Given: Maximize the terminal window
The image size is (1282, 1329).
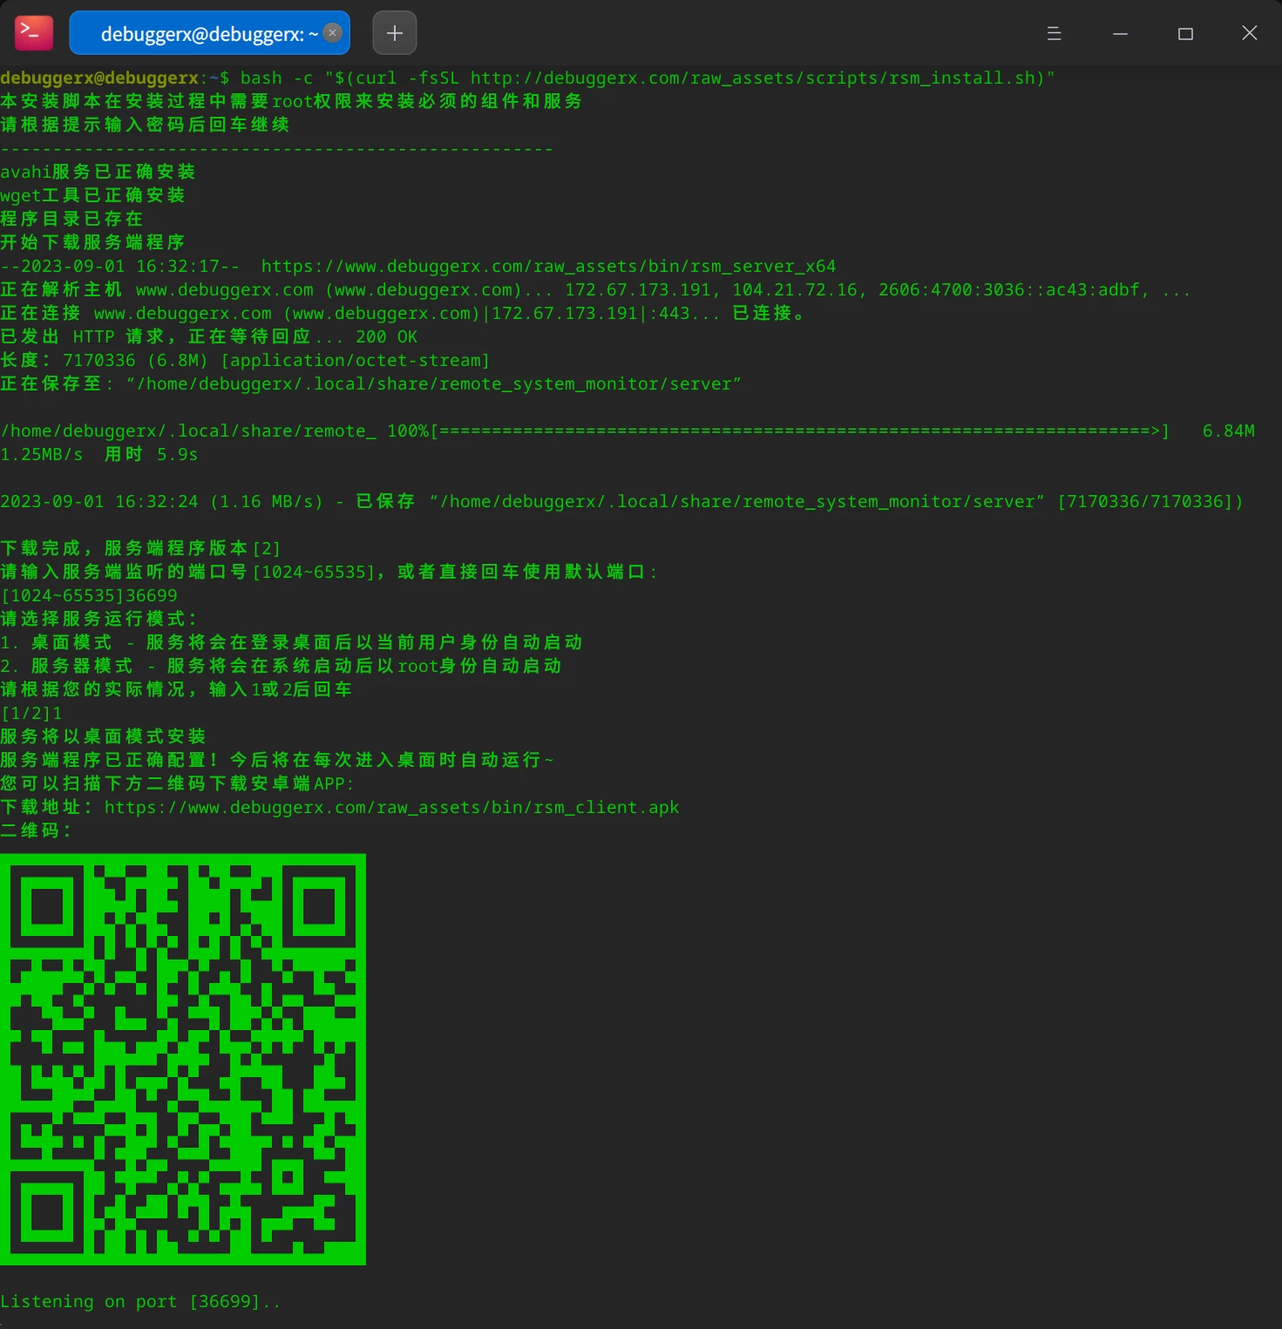Looking at the screenshot, I should 1185,33.
